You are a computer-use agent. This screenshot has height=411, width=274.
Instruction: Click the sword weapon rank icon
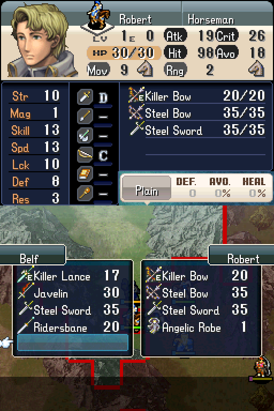pos(85,97)
